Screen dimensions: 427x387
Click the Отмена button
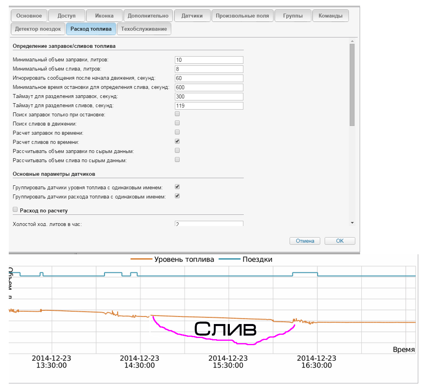[305, 241]
